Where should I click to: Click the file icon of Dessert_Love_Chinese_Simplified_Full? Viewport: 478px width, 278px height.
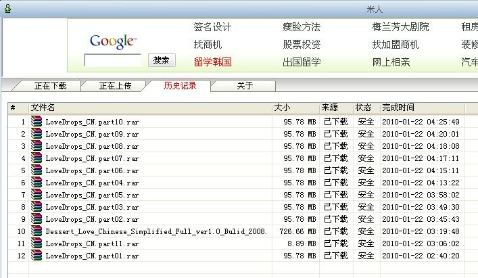[x=37, y=231]
